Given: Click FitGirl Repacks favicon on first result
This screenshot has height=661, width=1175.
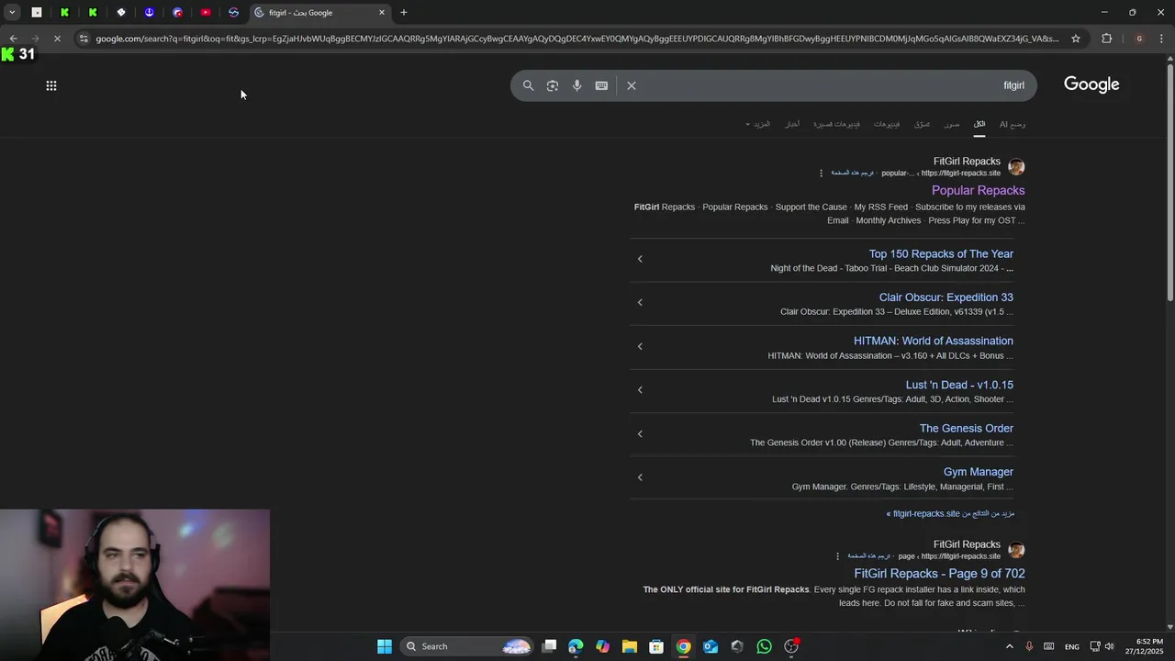Looking at the screenshot, I should pos(1016,167).
